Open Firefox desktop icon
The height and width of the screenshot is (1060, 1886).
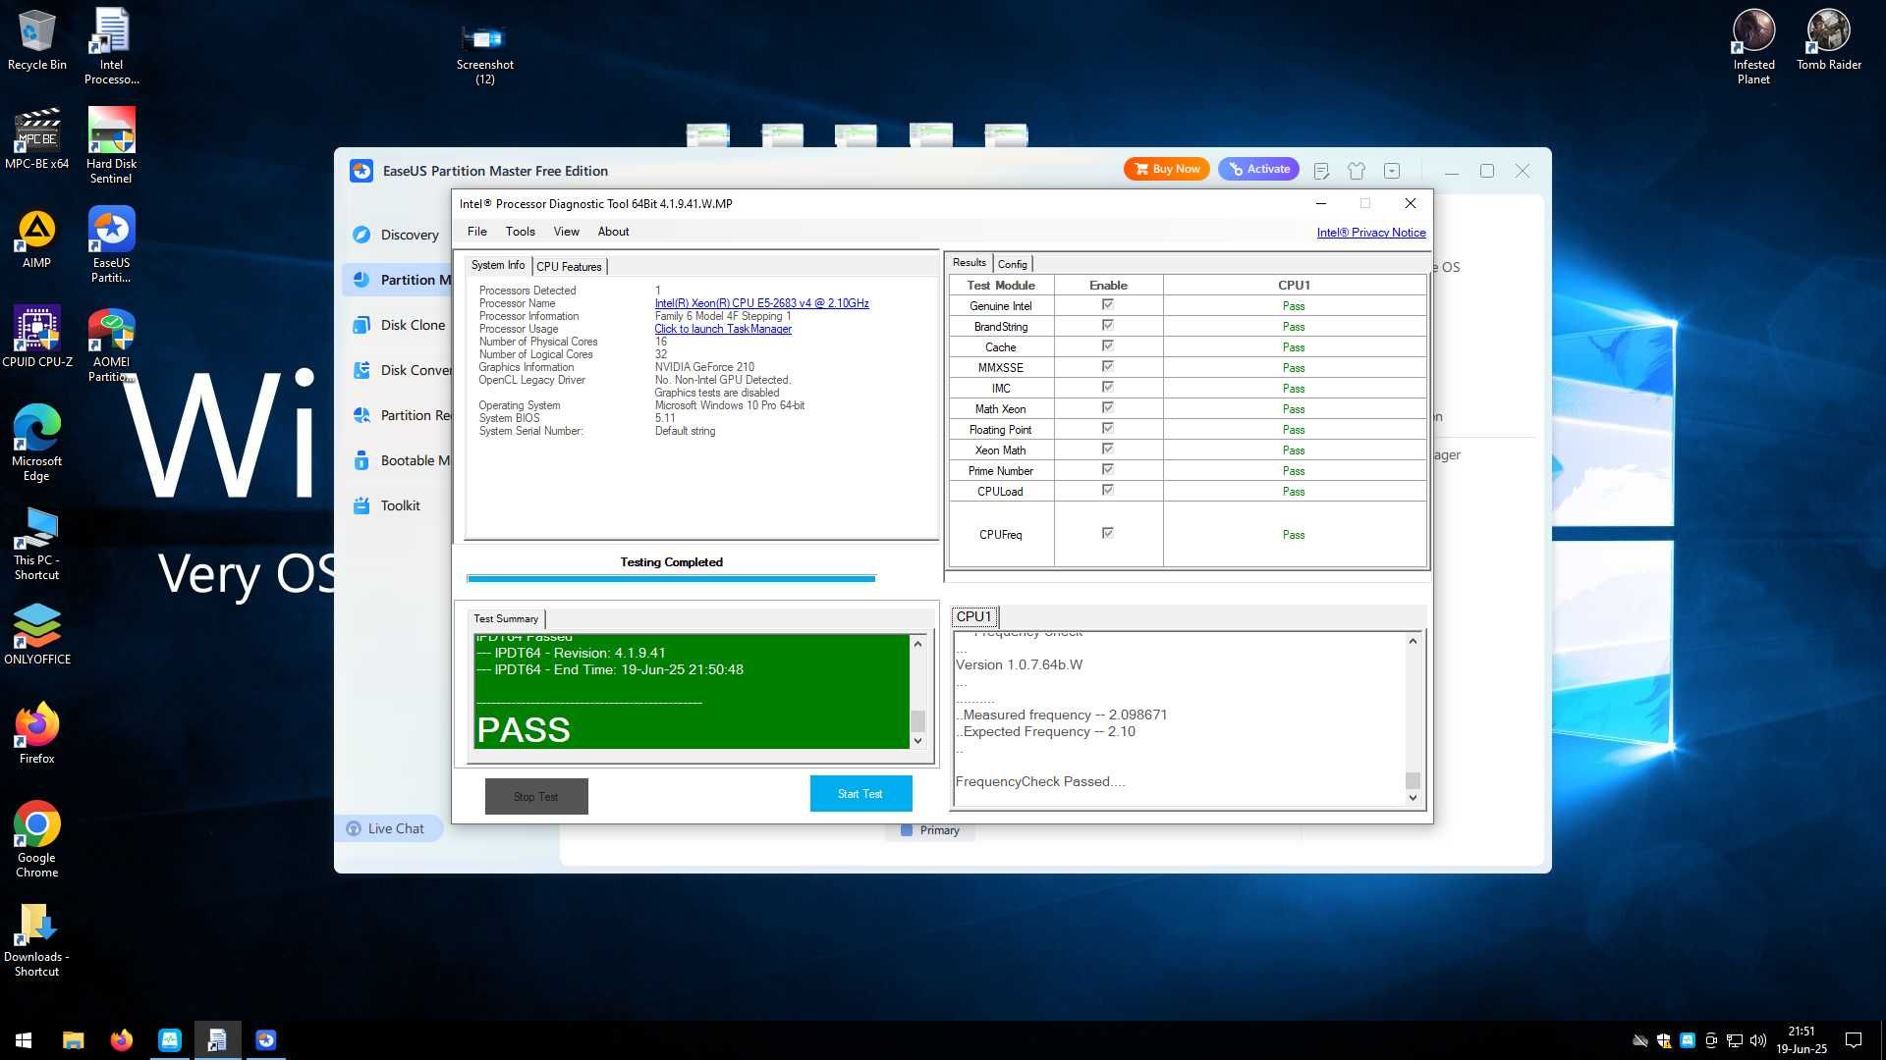click(36, 733)
